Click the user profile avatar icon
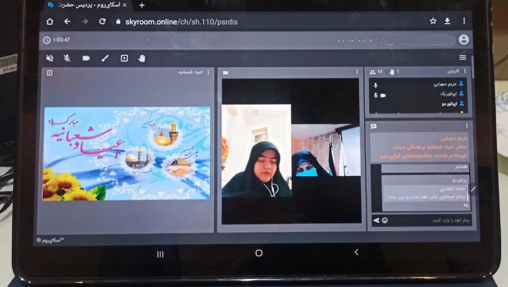The height and width of the screenshot is (287, 508). pyautogui.click(x=463, y=40)
